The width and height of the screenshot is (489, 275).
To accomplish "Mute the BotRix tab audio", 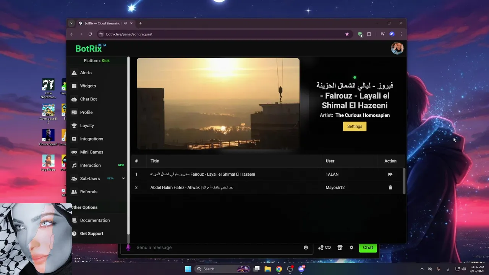I will click(x=125, y=23).
